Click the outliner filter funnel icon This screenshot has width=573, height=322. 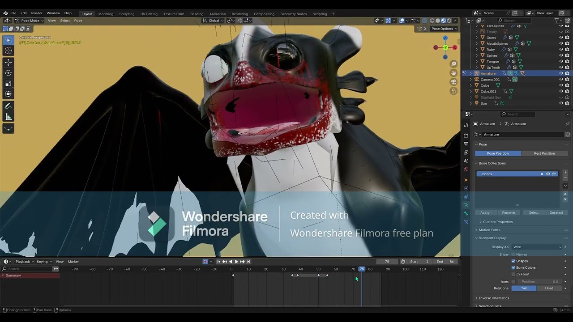tap(556, 21)
